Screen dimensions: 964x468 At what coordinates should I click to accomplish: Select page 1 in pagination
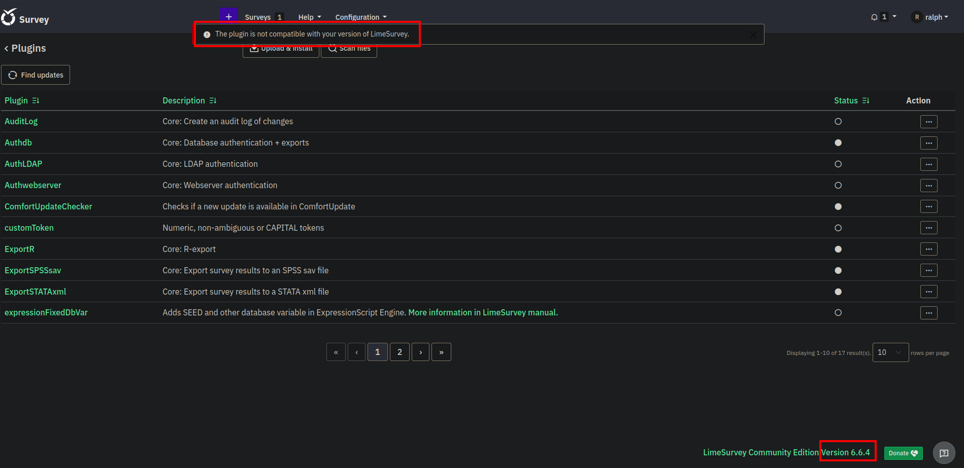[378, 352]
